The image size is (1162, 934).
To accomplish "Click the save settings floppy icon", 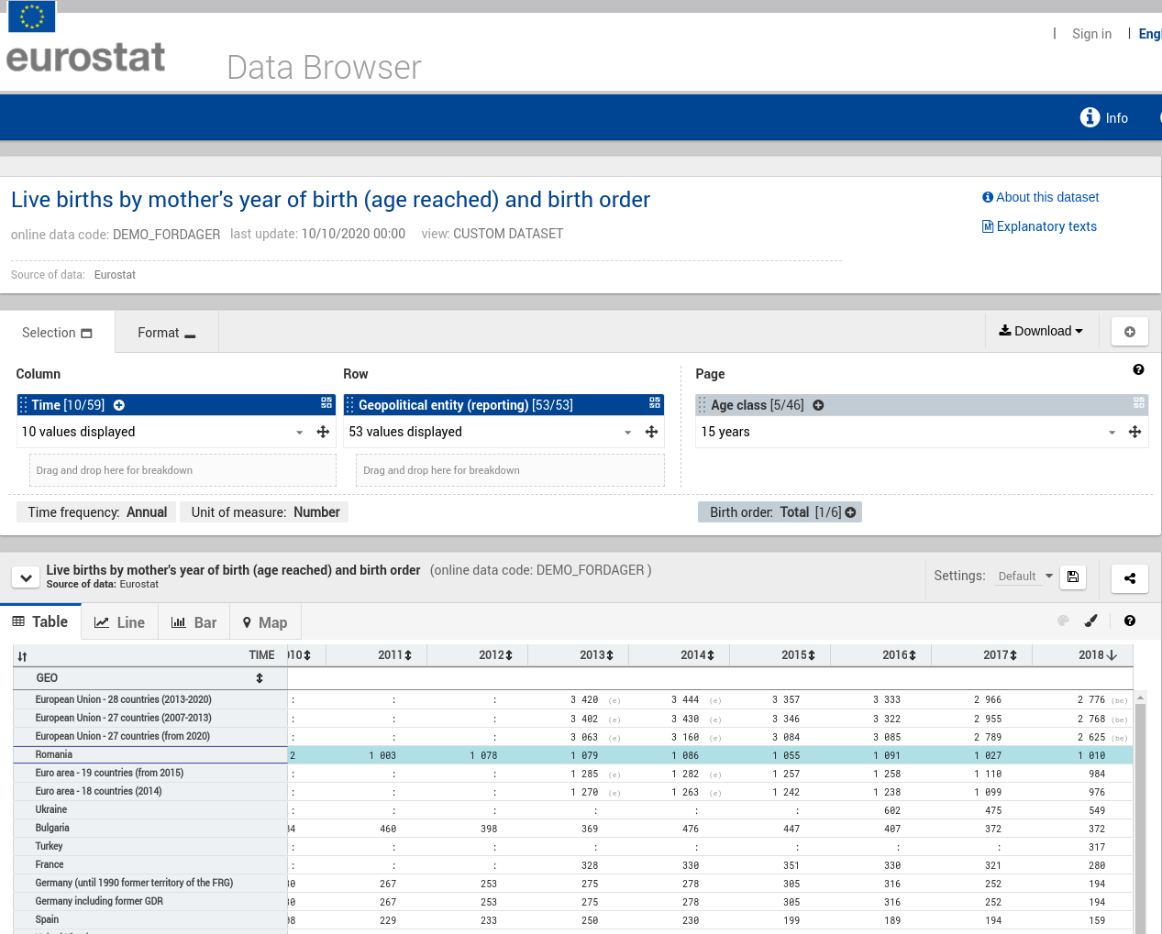I will 1072,577.
